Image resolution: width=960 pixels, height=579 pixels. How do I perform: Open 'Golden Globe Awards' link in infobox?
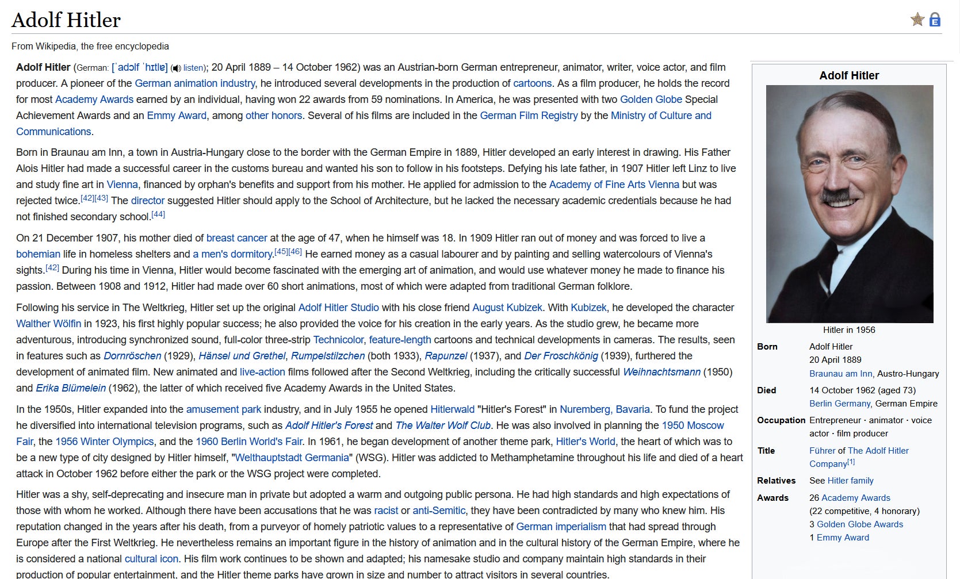click(x=860, y=524)
